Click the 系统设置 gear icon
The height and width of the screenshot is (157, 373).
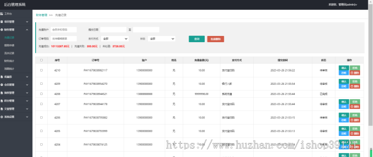[x=2, y=117]
